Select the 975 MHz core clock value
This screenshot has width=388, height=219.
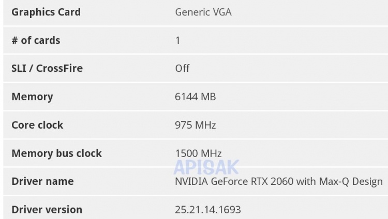[x=196, y=125]
